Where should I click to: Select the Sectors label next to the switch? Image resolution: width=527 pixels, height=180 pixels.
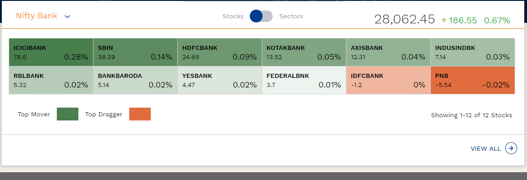(291, 16)
